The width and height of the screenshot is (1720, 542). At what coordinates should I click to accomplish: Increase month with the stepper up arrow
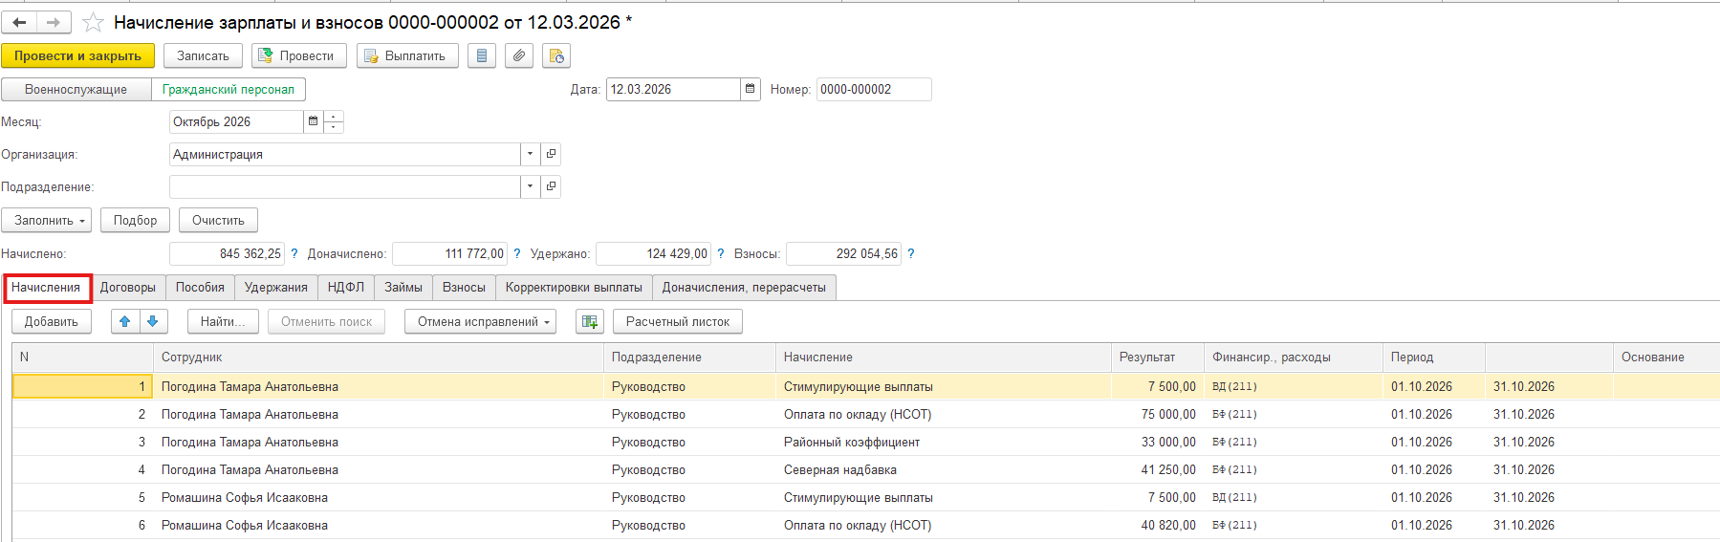(x=334, y=117)
